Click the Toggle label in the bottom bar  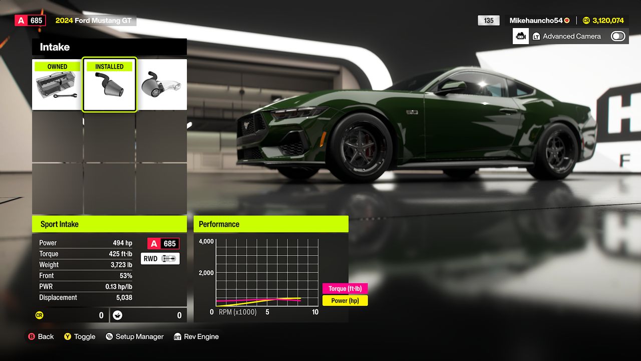point(85,336)
